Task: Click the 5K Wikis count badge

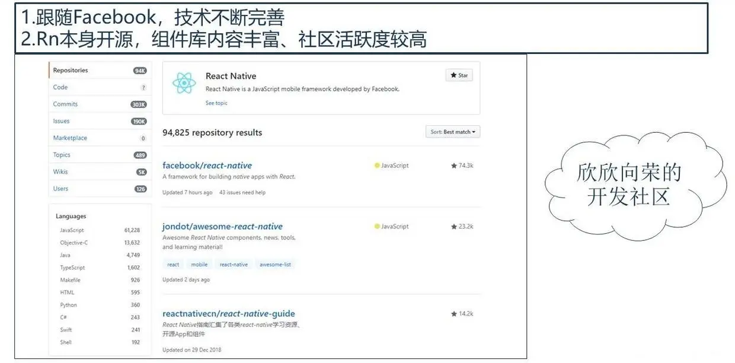Action: tap(141, 172)
